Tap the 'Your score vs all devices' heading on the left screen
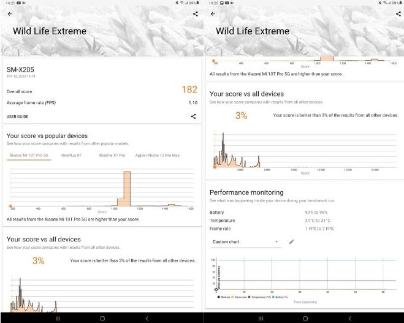This screenshot has width=404, height=323. coord(44,239)
